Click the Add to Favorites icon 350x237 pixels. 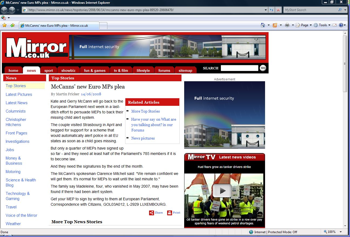pos(12,25)
